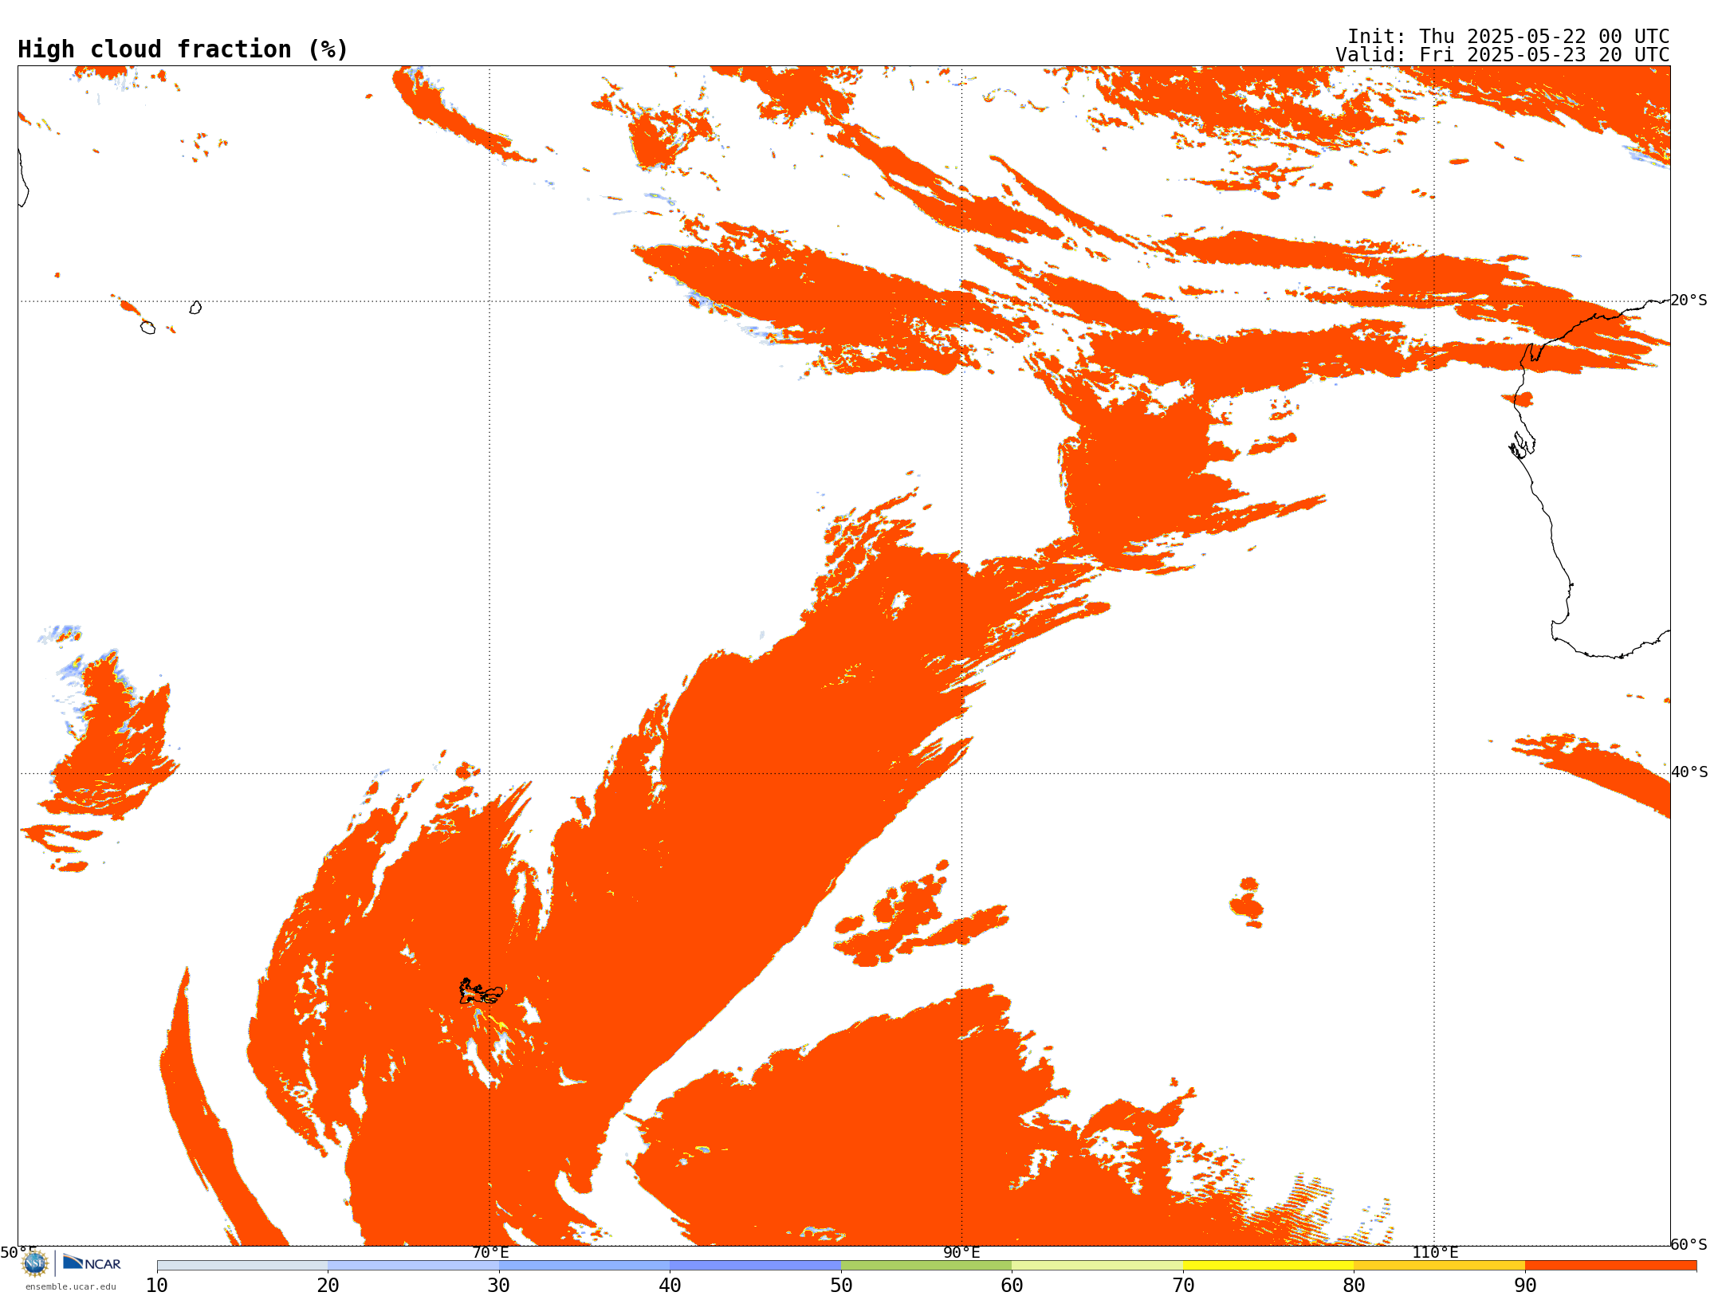Select the Init: Thu 2025-05-22 00 UTC text
Screen dimensions: 1722x1296
[x=1508, y=37]
